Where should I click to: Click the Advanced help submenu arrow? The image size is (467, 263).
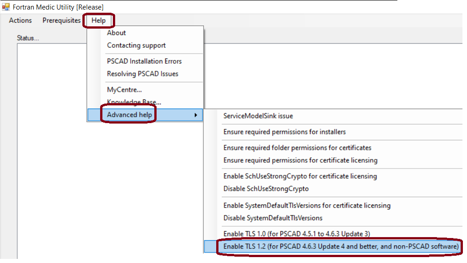196,115
